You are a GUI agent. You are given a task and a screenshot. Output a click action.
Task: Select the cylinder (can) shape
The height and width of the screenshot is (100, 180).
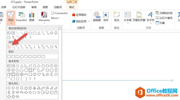click(x=56, y=70)
